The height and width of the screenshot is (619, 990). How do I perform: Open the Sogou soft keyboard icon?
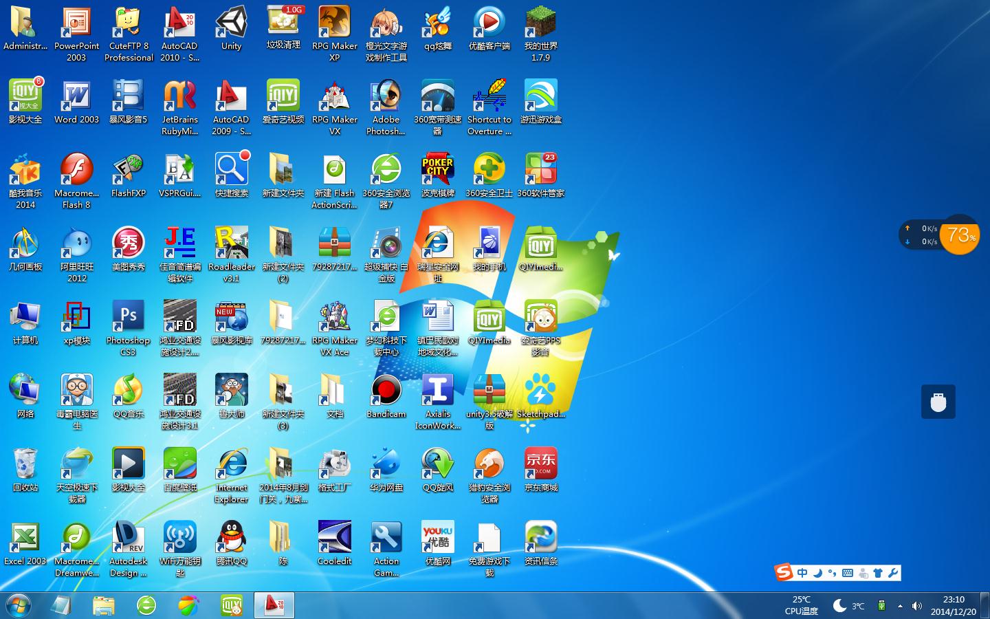(848, 573)
